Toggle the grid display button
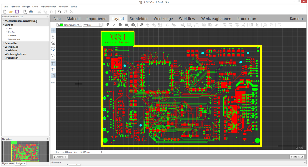Screen dimensions: 308x167 coord(53,63)
